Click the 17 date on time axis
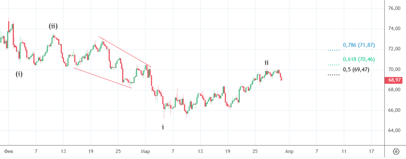Viewport: 406px width, 159px height. pos(371,151)
